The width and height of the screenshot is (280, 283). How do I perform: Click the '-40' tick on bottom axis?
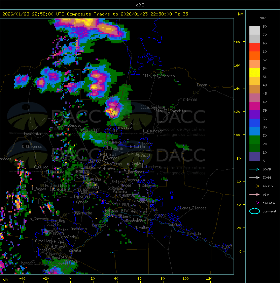pyautogui.click(x=22, y=279)
